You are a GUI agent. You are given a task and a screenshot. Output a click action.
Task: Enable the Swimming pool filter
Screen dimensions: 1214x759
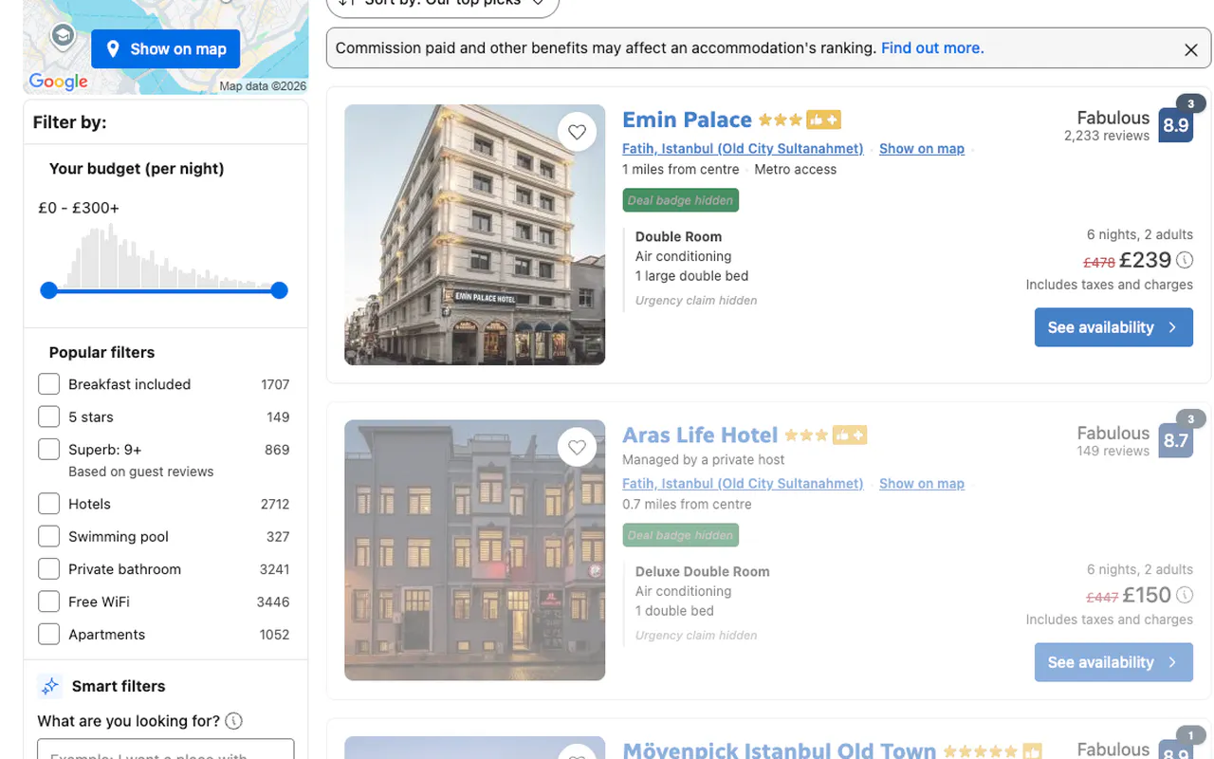(48, 536)
